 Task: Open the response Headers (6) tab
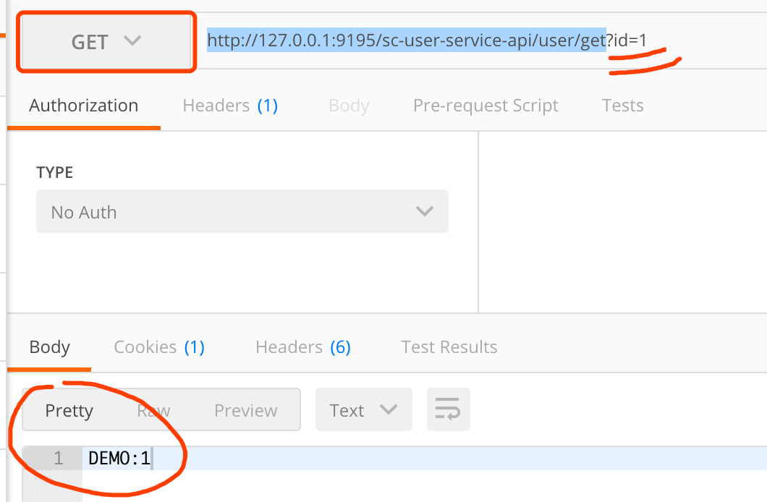[302, 347]
